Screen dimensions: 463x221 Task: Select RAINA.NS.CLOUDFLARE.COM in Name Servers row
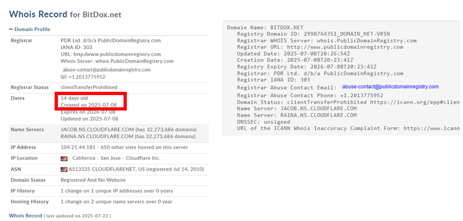point(97,136)
